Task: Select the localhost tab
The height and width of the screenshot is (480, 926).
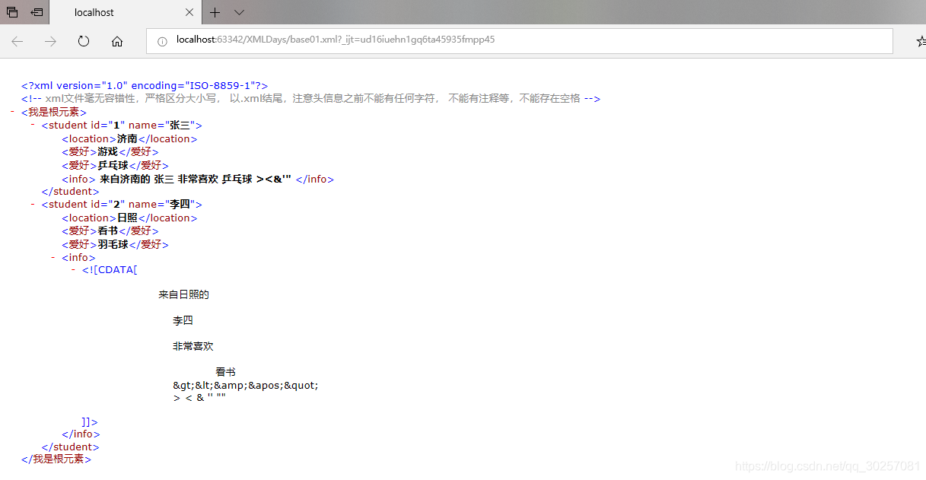Action: 126,13
